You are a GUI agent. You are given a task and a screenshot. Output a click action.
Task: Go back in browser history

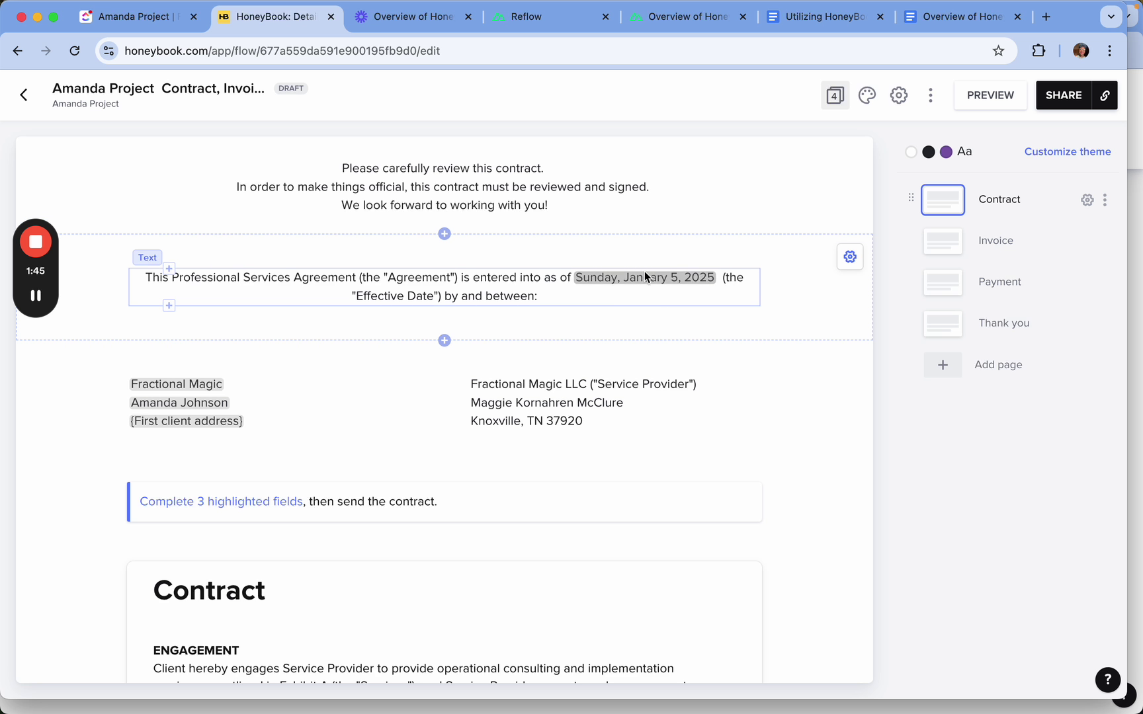coord(18,51)
